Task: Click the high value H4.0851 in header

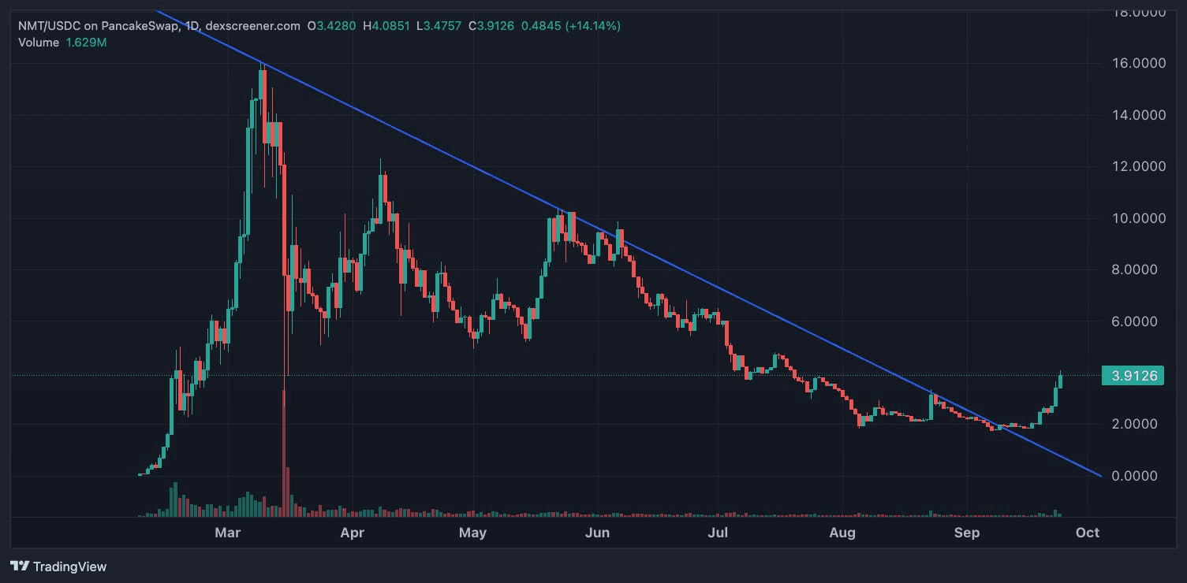Action: (386, 26)
